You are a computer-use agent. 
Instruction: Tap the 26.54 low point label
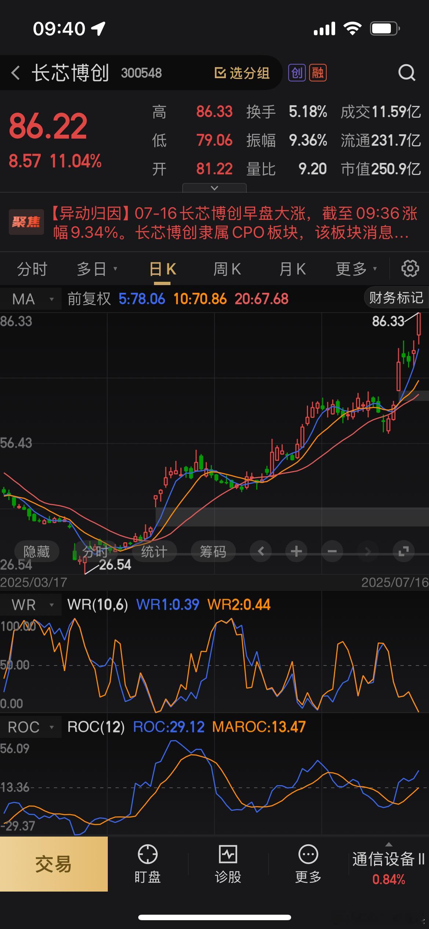point(115,565)
